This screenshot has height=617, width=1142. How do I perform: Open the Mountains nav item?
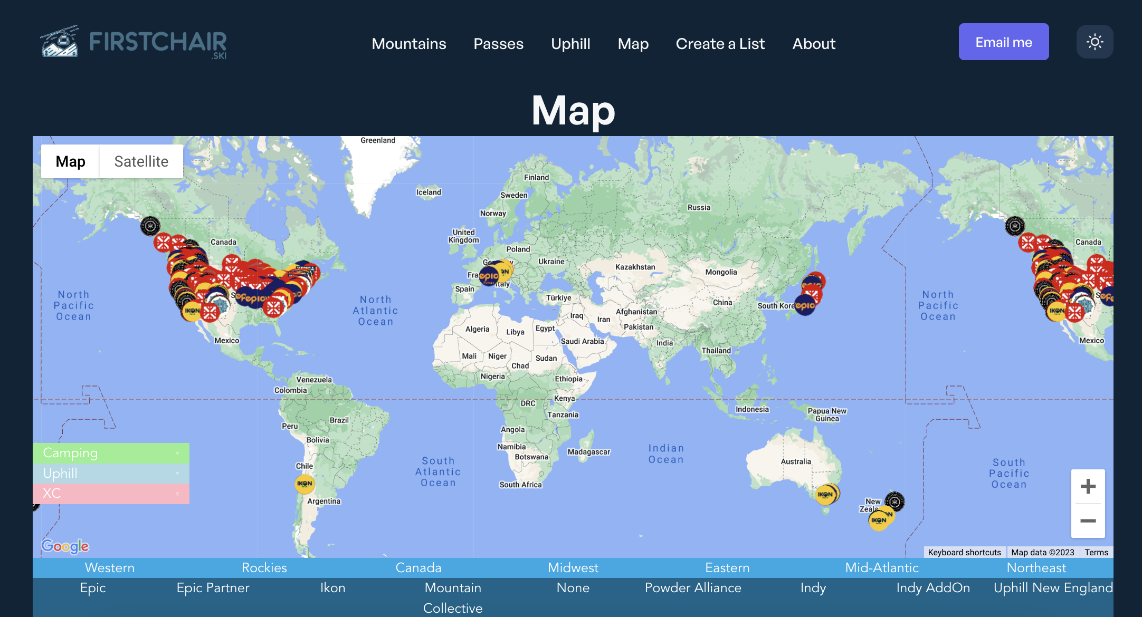pyautogui.click(x=409, y=44)
